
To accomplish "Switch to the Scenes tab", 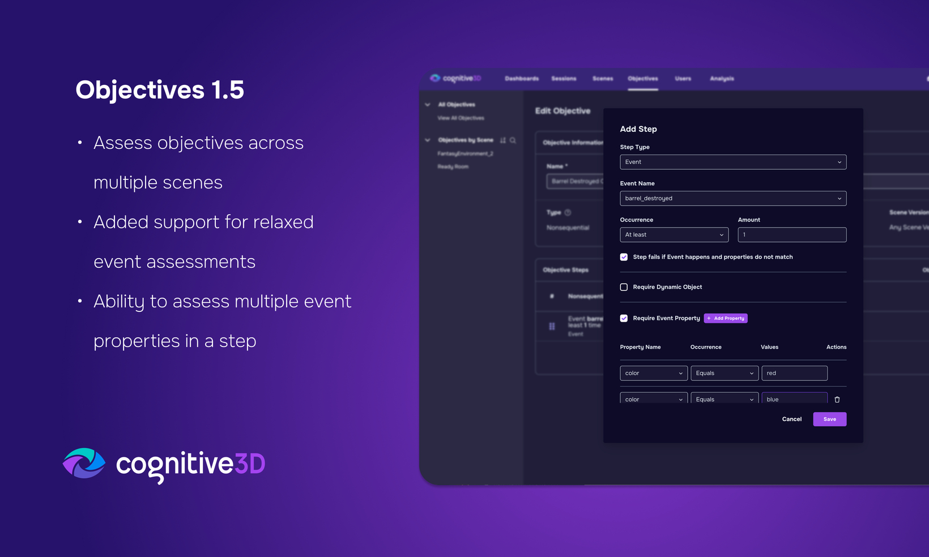I will click(x=603, y=79).
